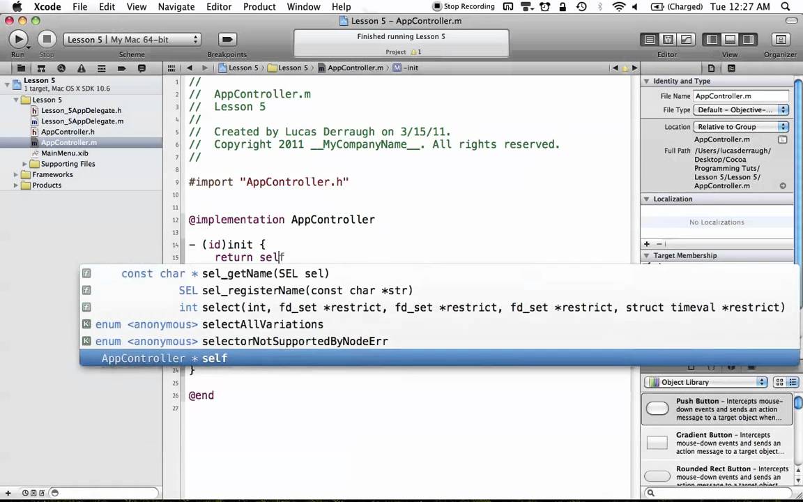Screen dimensions: 803x502
Task: Click the Run button in toolbar
Action: coord(18,39)
